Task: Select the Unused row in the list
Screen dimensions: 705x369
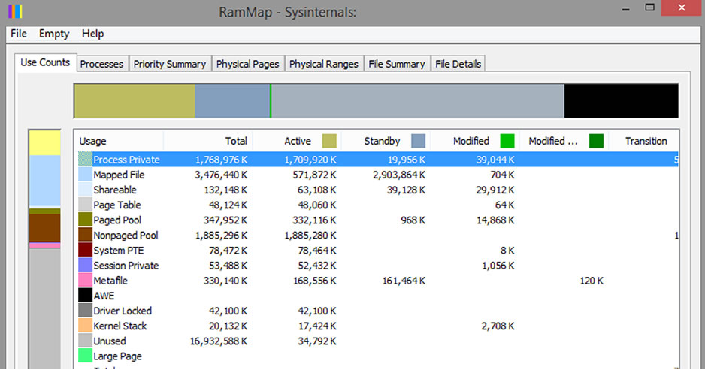Action: (x=377, y=340)
